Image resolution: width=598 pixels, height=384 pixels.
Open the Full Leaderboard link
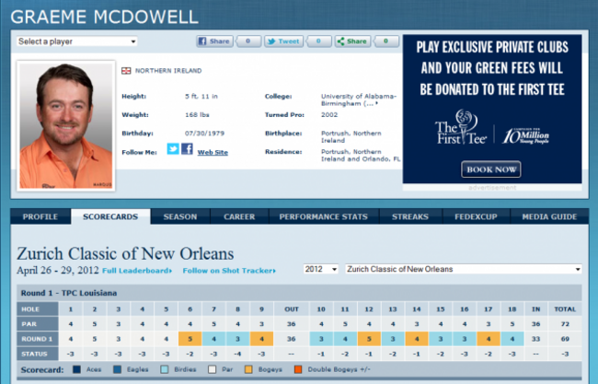coord(138,271)
